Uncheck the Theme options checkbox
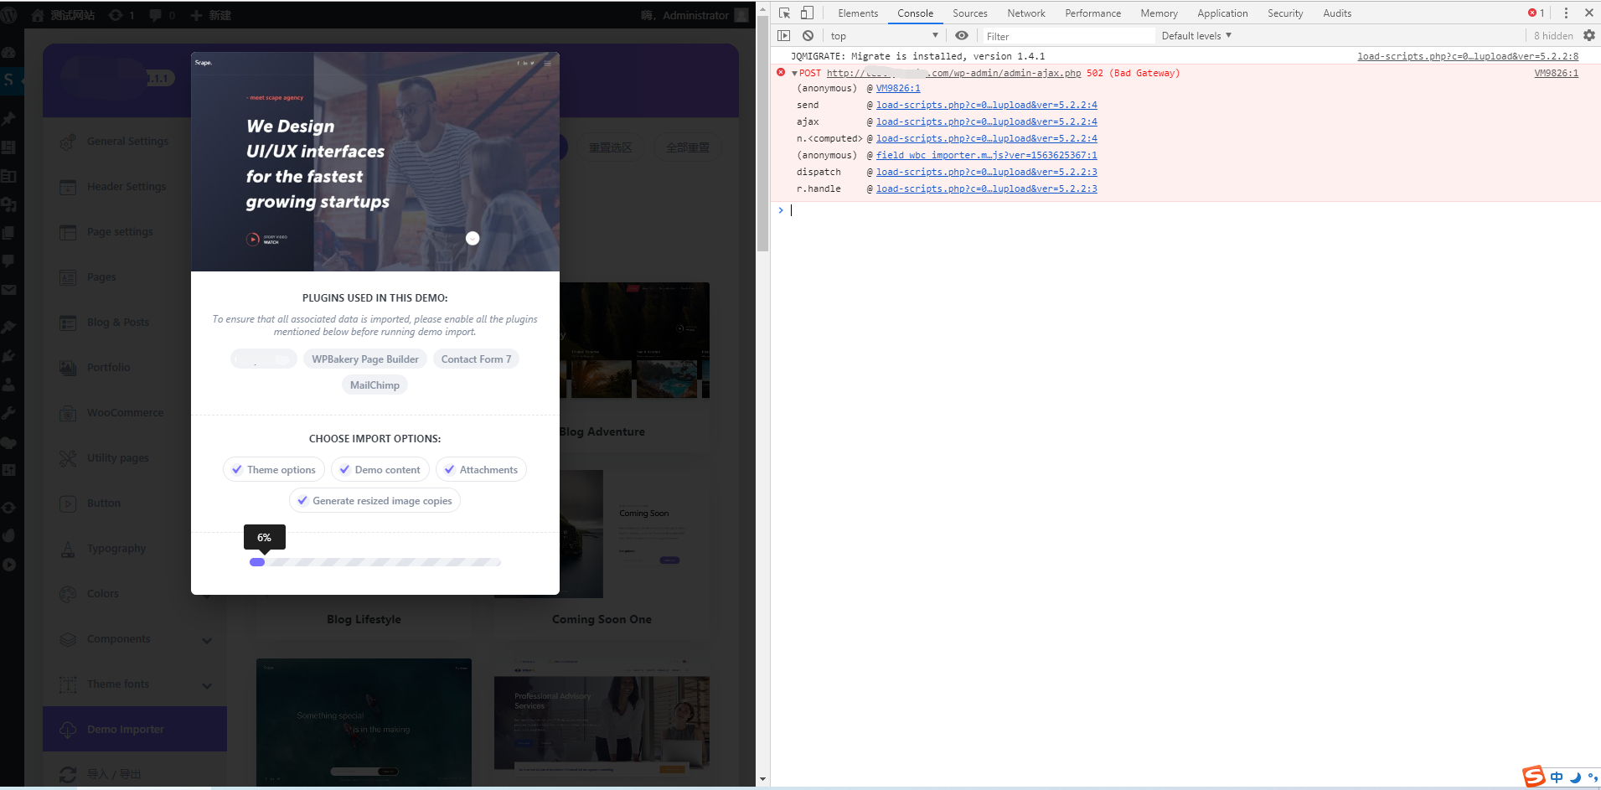 (x=238, y=470)
